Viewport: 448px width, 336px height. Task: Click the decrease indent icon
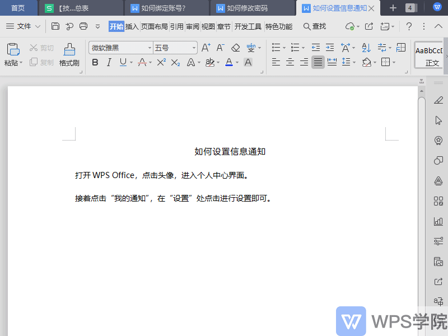(316, 48)
